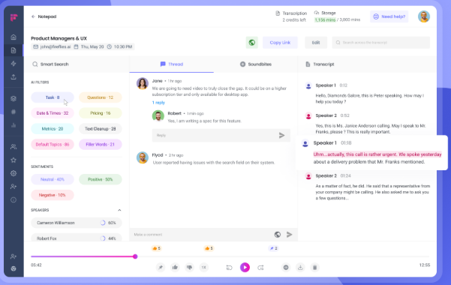The width and height of the screenshot is (451, 285).
Task: Select speaker Cameron Williamson
Action: (x=77, y=223)
